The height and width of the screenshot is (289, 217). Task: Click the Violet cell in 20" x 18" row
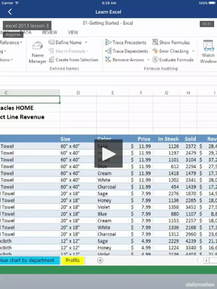(x=104, y=207)
